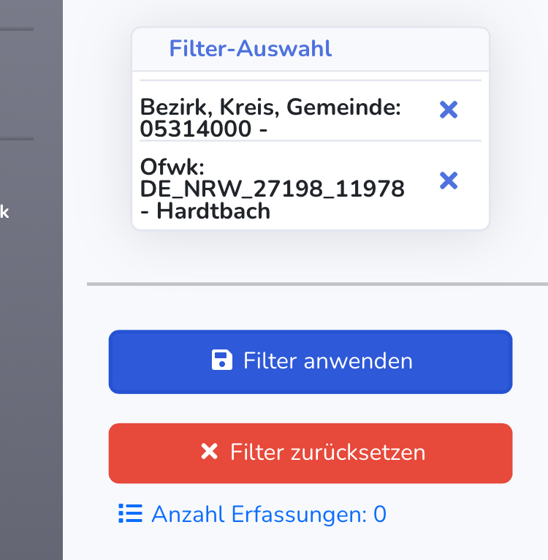
Task: Click the 'Bezirk, Kreis, Gemeinde: 05314000' text
Action: point(270,118)
